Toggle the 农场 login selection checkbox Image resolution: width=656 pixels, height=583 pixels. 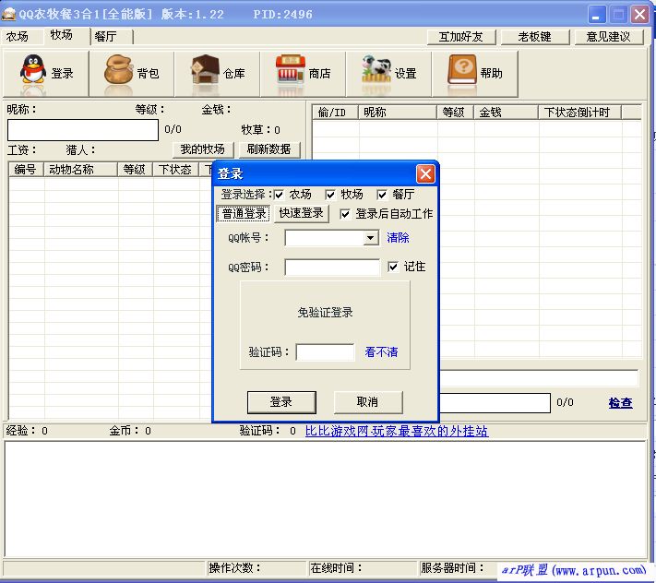click(x=279, y=195)
